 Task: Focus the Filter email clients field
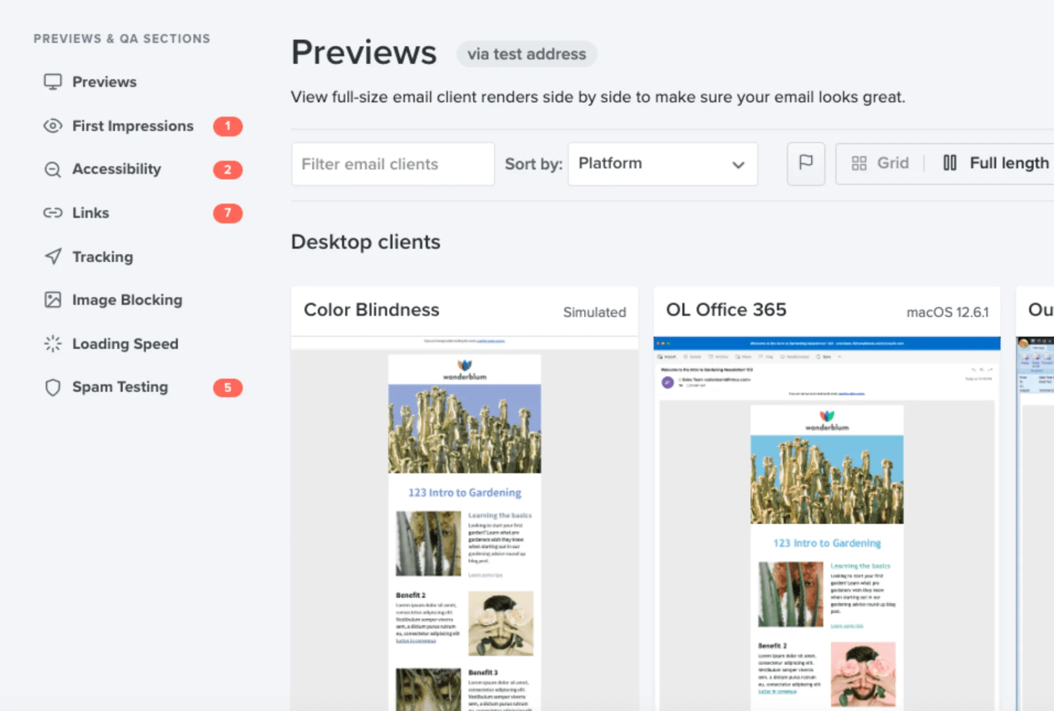393,164
